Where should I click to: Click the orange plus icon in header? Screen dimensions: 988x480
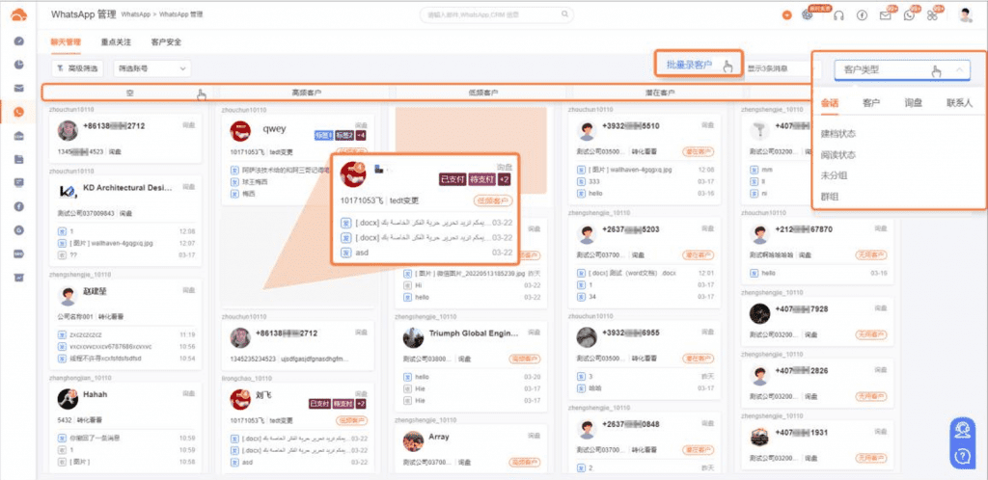pyautogui.click(x=786, y=14)
